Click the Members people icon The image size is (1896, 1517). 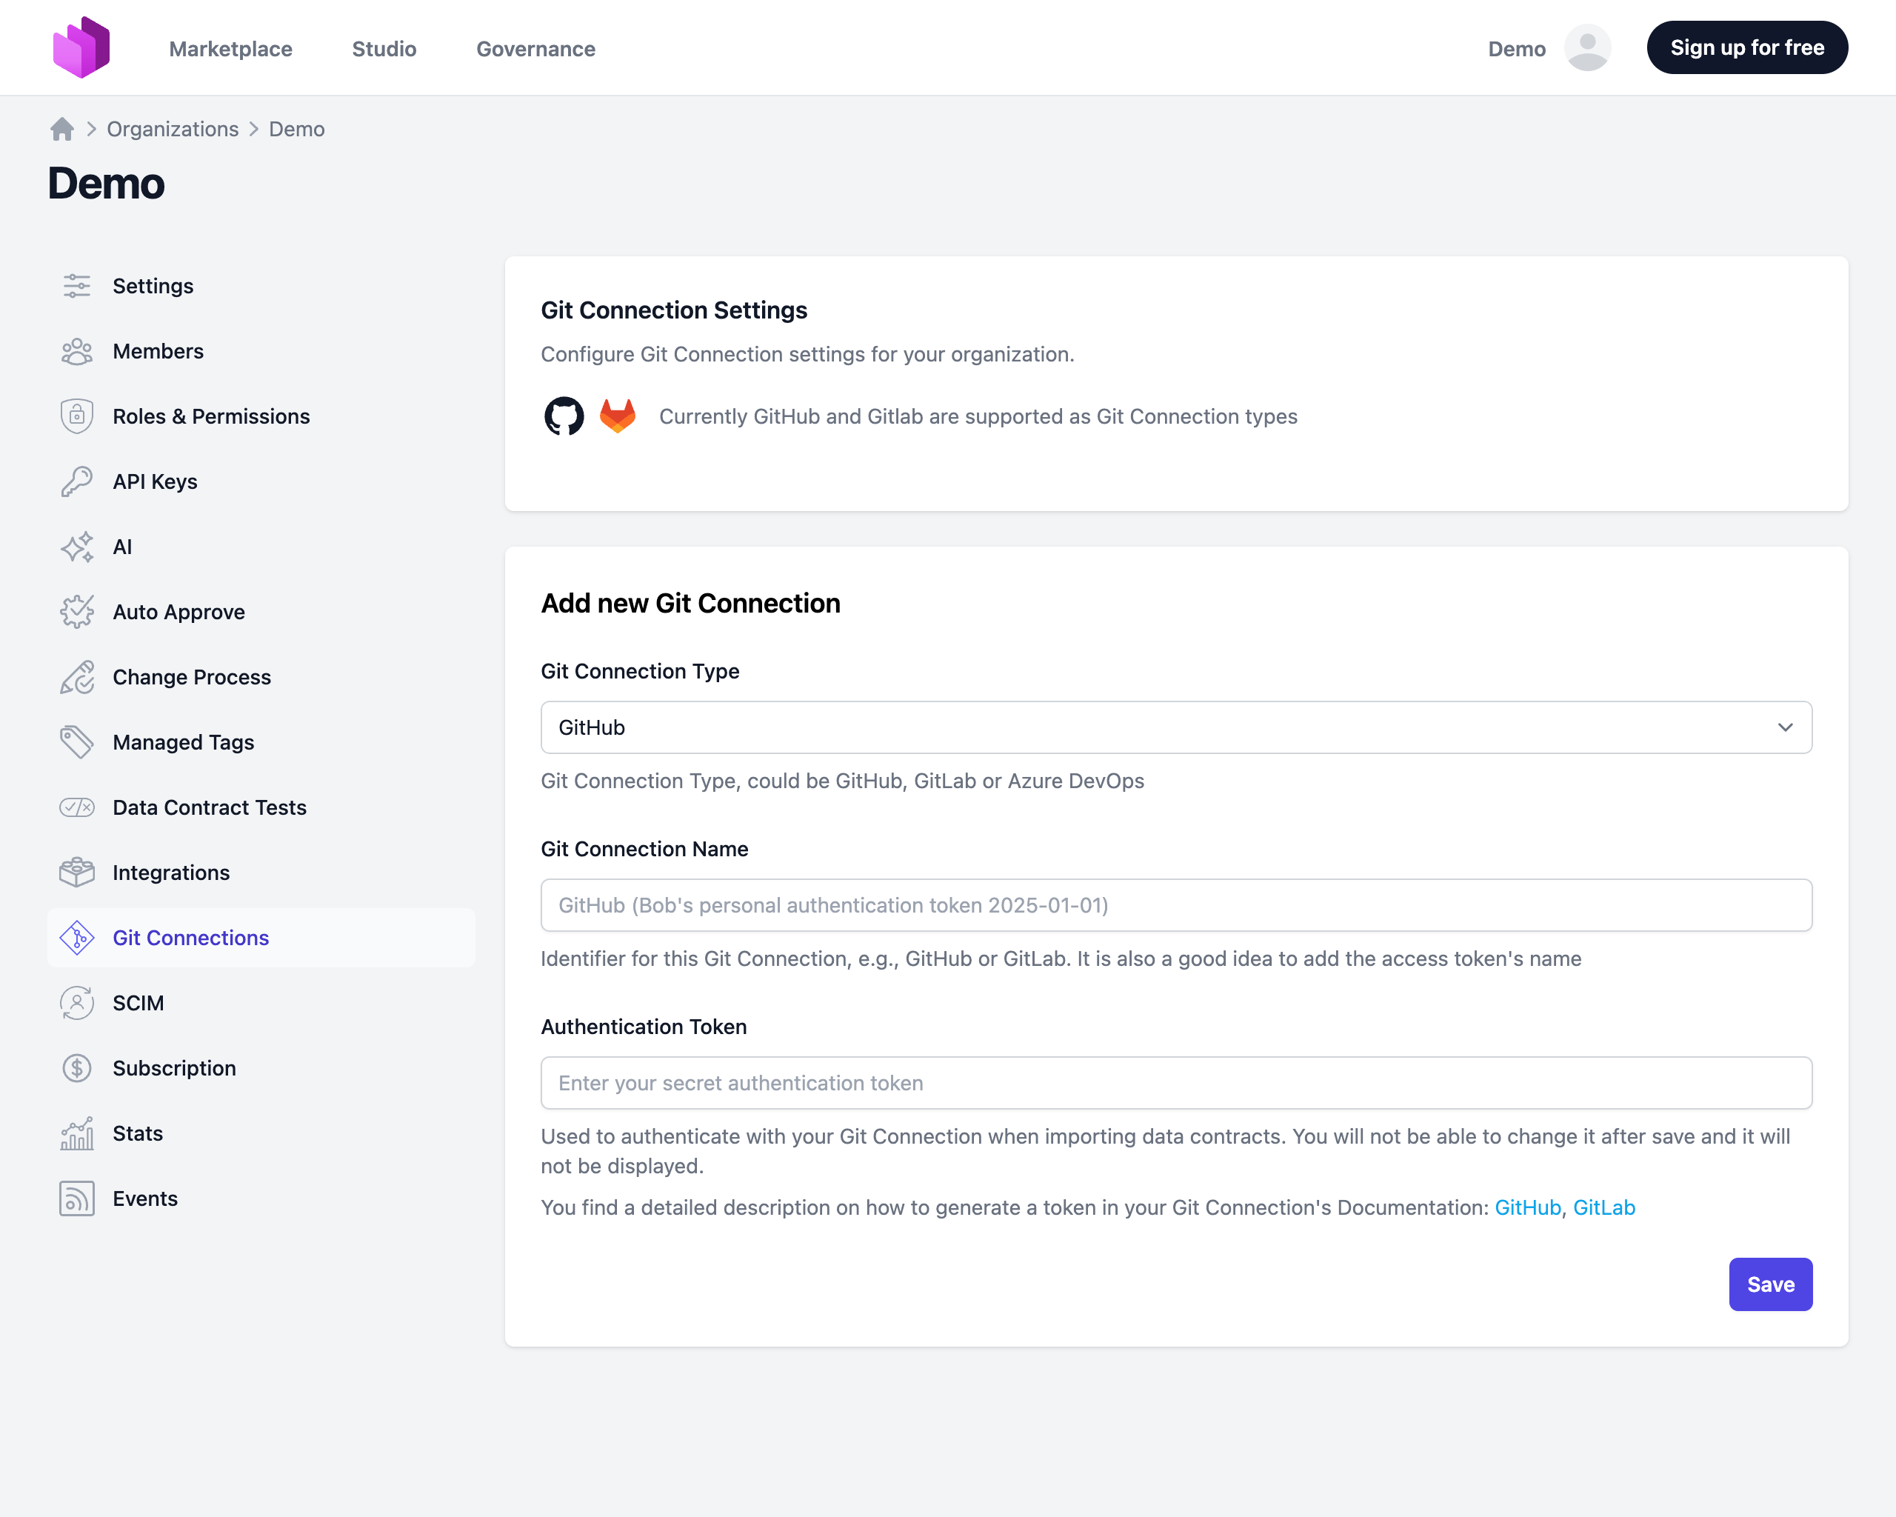[x=76, y=351]
